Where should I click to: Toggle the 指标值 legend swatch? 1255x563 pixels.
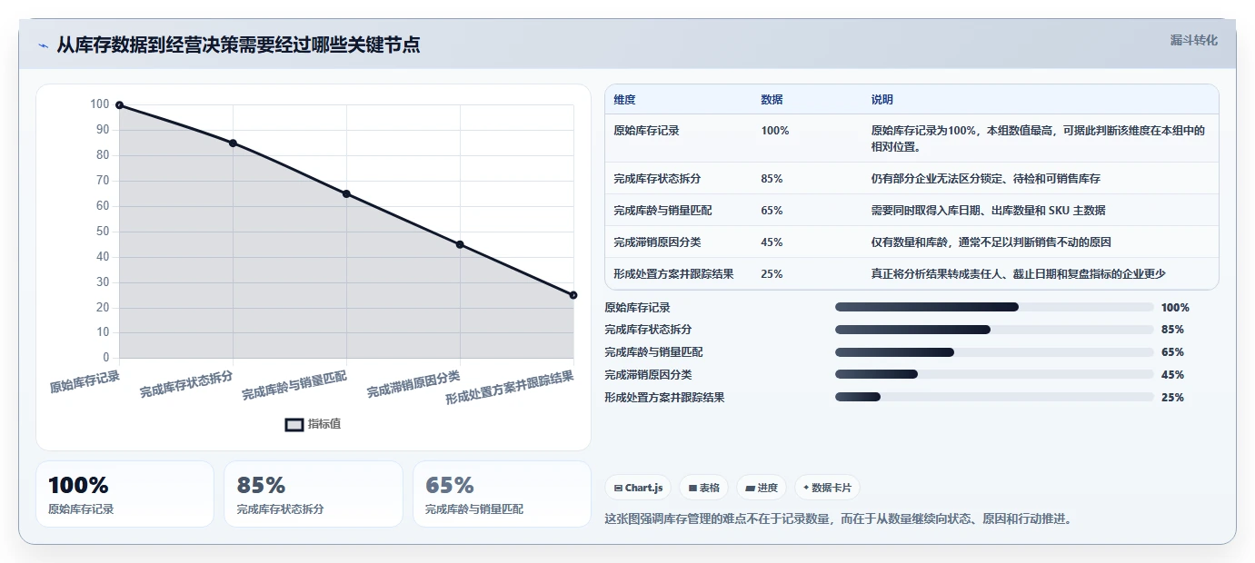pos(294,424)
